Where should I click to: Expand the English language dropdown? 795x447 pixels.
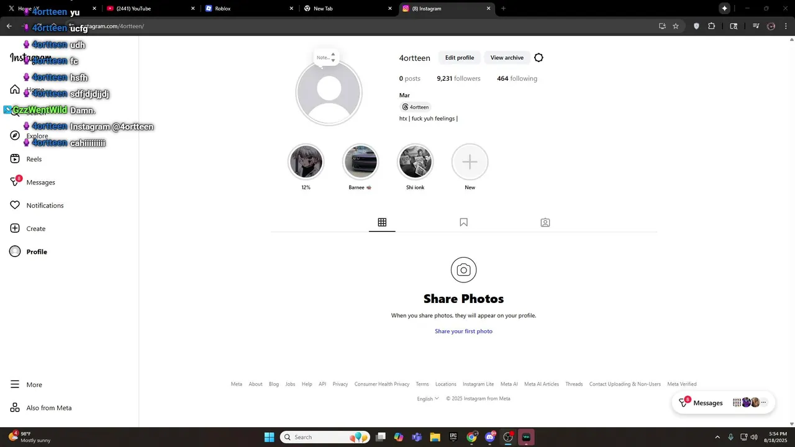tap(428, 399)
